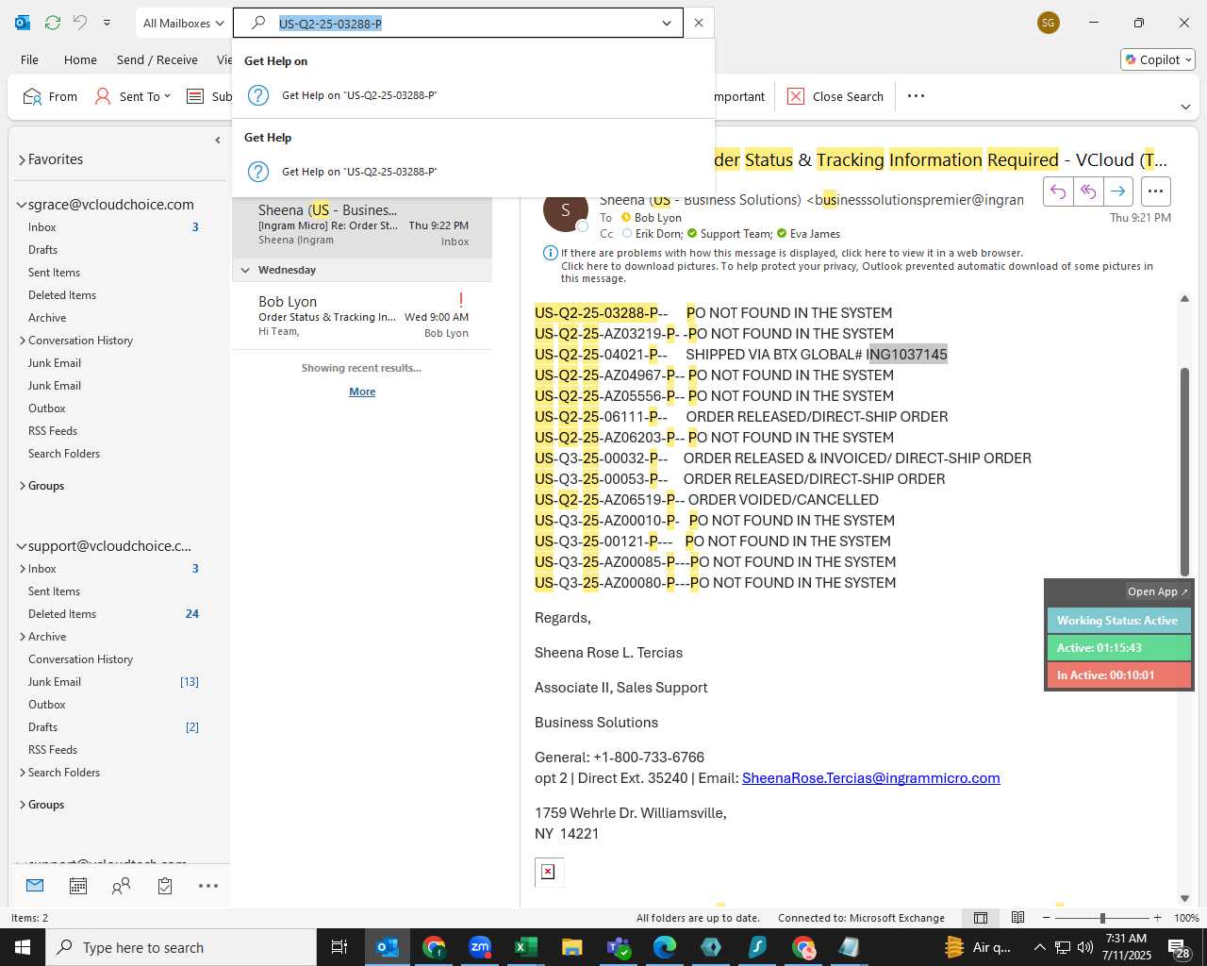Open the quick access customize arrow
The width and height of the screenshot is (1207, 966).
107,23
